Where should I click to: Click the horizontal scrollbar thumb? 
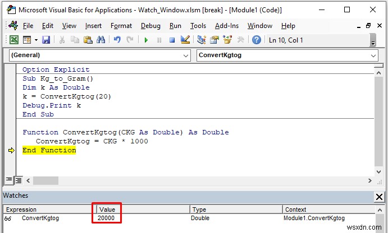point(46,181)
